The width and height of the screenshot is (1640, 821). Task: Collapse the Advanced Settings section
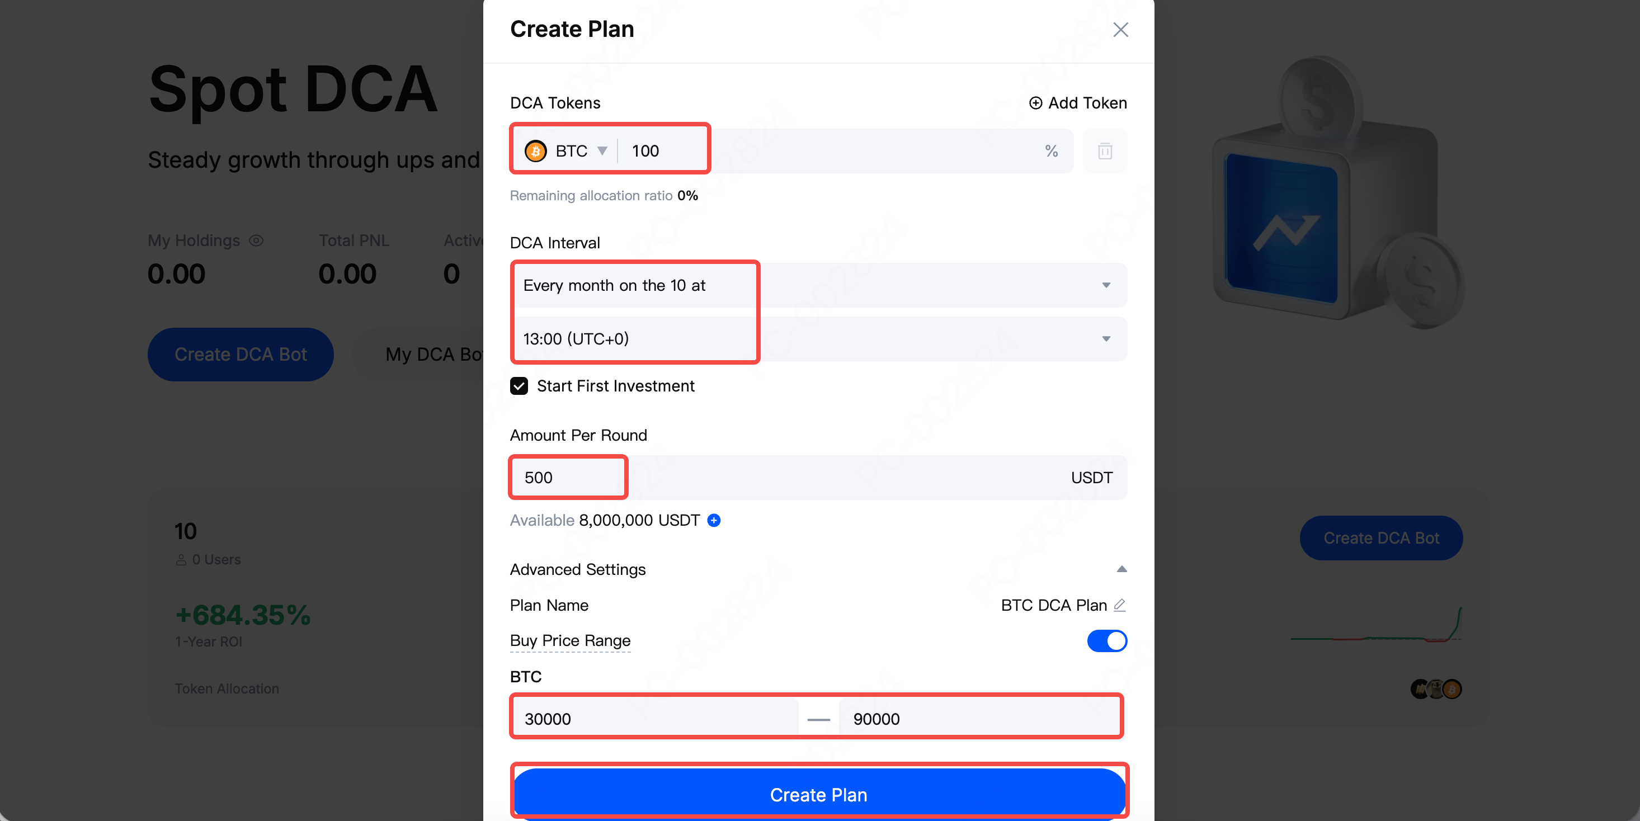pos(1122,569)
